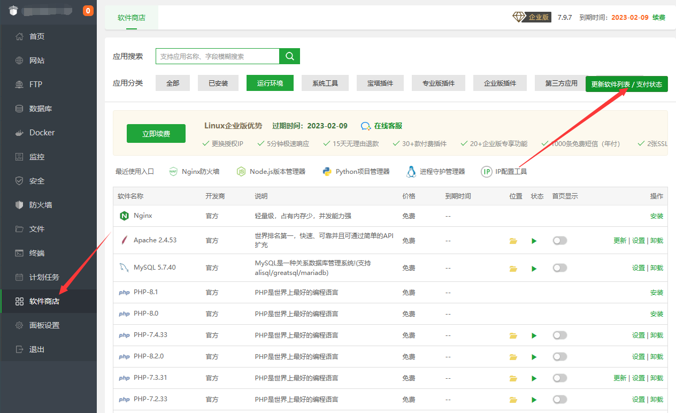
Task: Click 卸载 for MySQL 5.7.40
Action: click(657, 267)
